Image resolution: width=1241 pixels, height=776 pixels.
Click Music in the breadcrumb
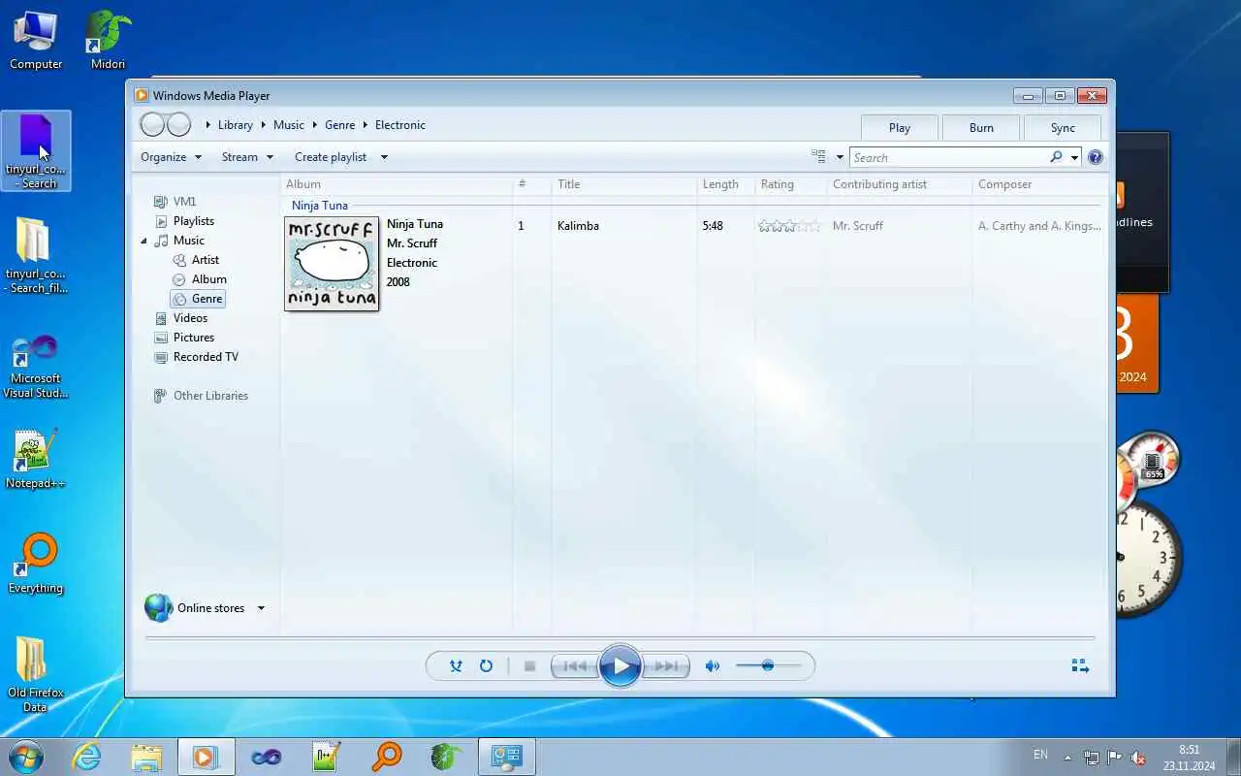[x=289, y=125]
